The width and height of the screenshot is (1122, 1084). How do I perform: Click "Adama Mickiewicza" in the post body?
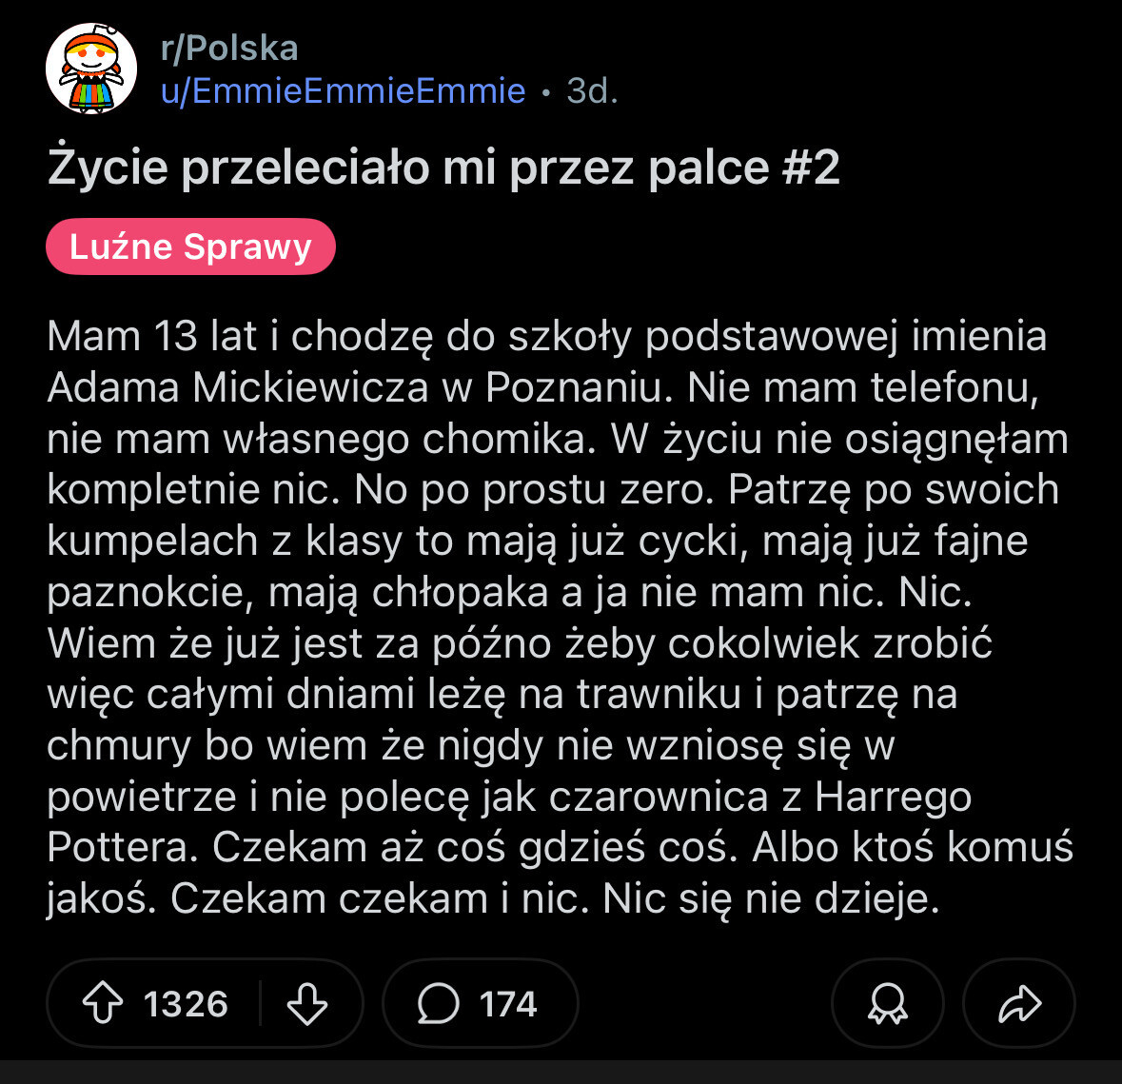237,387
